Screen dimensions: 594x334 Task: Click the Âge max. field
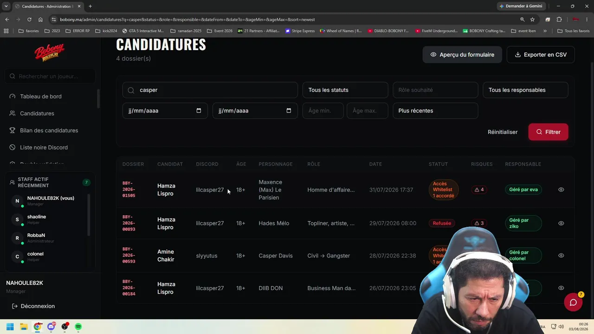point(368,111)
